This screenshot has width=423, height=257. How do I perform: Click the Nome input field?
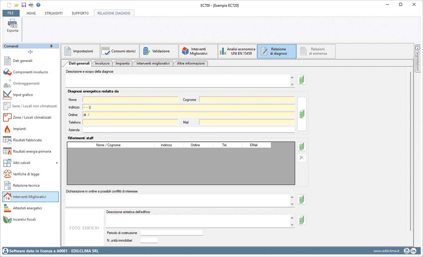click(130, 100)
